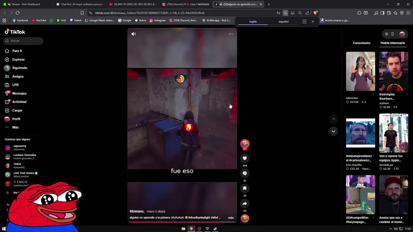Expand the Más sidebar menu
Screen dimensions: 413x232
(x=15, y=127)
